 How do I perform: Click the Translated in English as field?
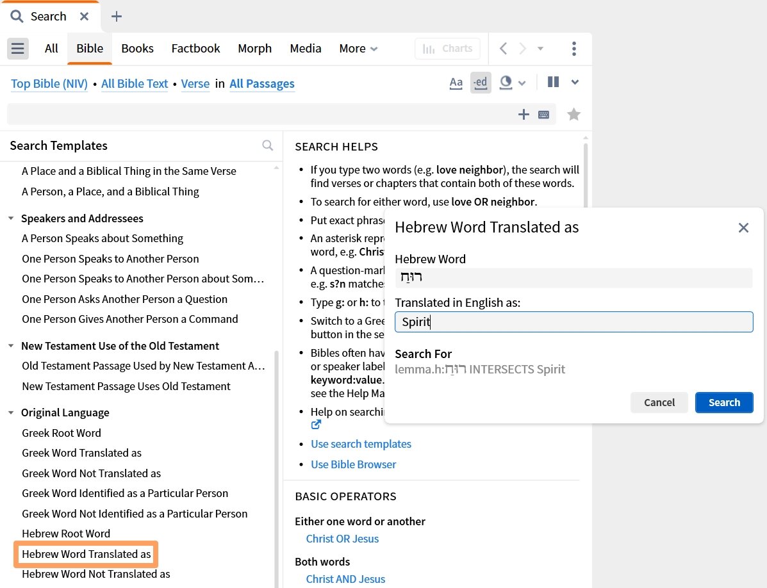pyautogui.click(x=573, y=322)
